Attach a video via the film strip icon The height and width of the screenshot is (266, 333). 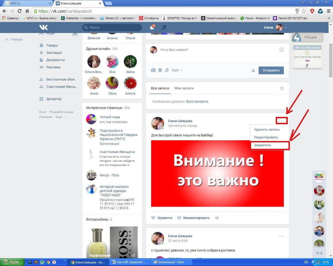[160, 70]
